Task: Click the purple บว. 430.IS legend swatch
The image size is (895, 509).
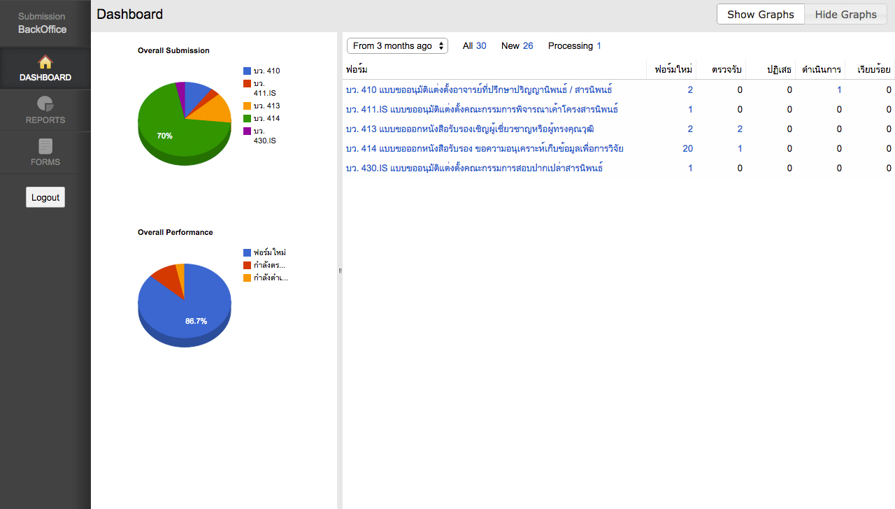Action: click(x=247, y=131)
